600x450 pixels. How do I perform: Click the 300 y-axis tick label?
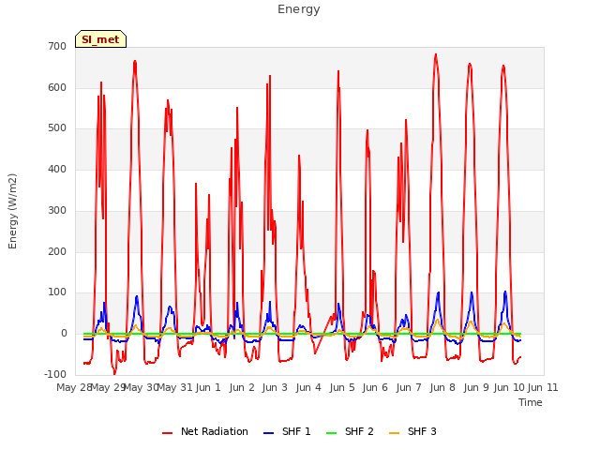pos(57,210)
